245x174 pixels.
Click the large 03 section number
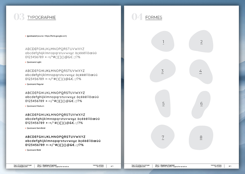click(19, 17)
